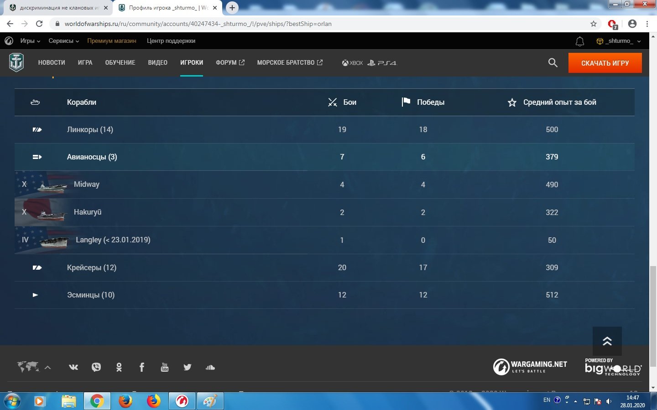Screen dimensions: 657x410
Task: Expand the region selector up arrow
Action: [x=47, y=367]
